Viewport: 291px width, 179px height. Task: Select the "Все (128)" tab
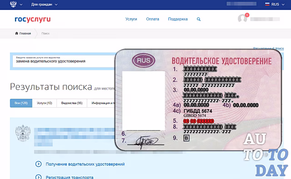21,103
